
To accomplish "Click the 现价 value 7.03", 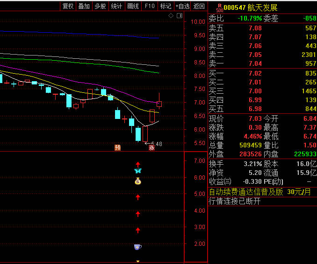I will point(255,118).
